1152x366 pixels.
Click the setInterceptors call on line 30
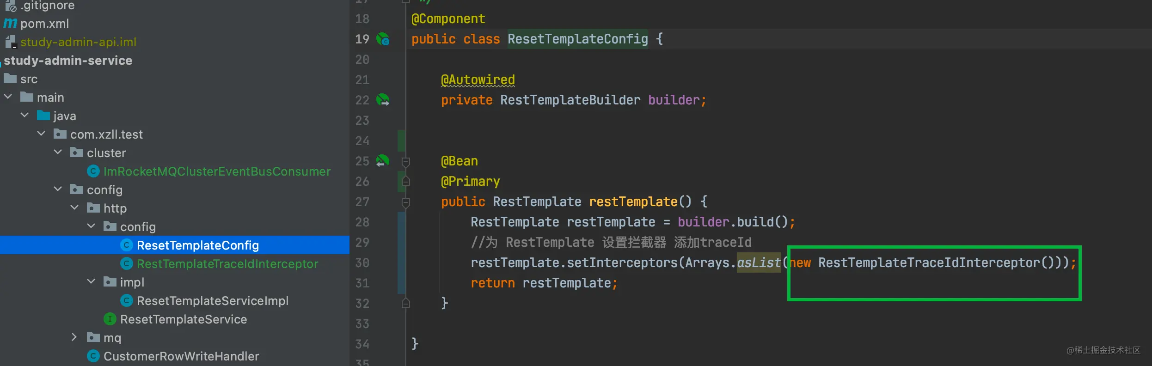(x=622, y=263)
